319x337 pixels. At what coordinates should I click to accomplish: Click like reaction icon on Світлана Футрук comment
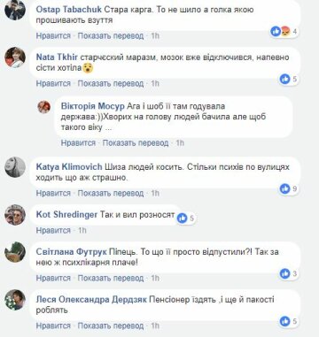click(285, 273)
